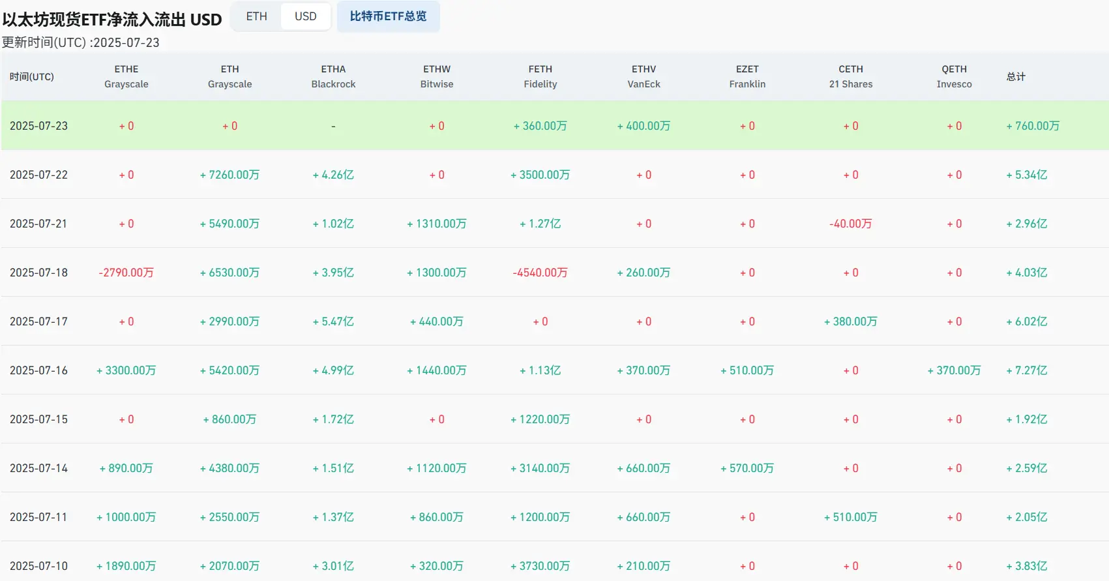Click the + 3.83亿 total cell
The image size is (1109, 581).
1027,566
